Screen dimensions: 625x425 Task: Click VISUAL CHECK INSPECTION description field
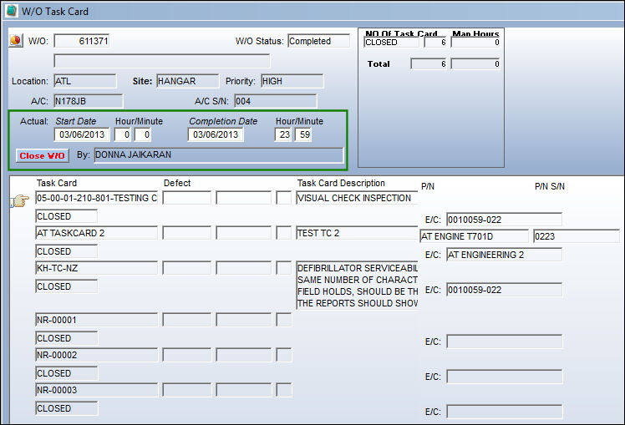[357, 198]
